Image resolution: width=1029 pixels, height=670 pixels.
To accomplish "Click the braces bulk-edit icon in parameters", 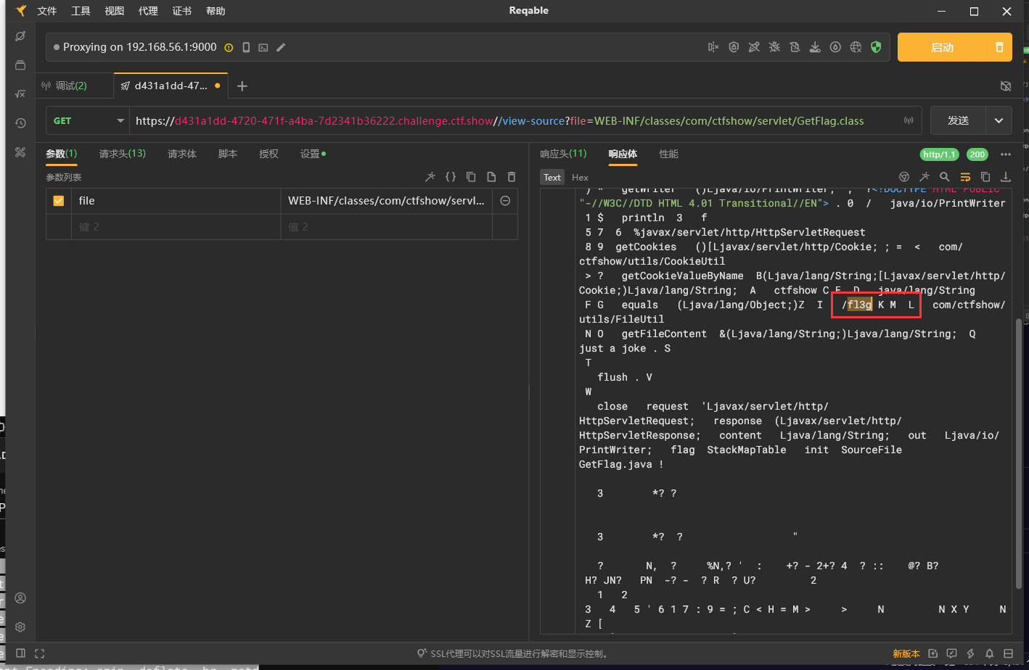I will click(x=450, y=177).
